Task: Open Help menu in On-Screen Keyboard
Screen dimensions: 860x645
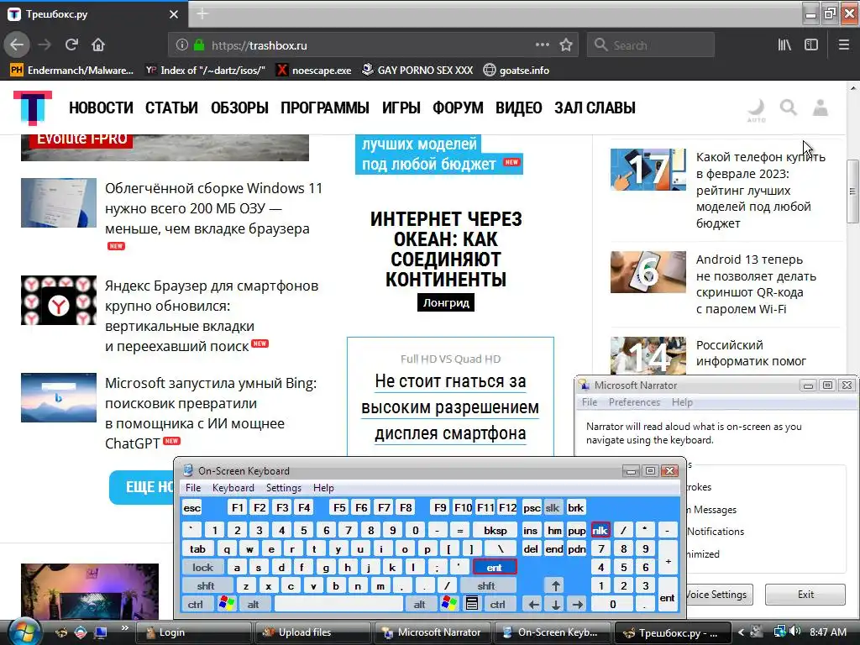Action: point(323,488)
